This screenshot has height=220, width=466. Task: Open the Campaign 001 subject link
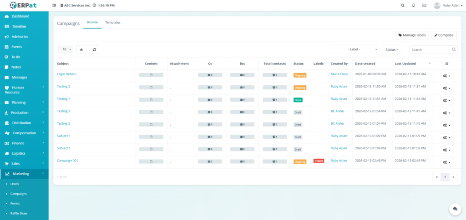point(67,161)
